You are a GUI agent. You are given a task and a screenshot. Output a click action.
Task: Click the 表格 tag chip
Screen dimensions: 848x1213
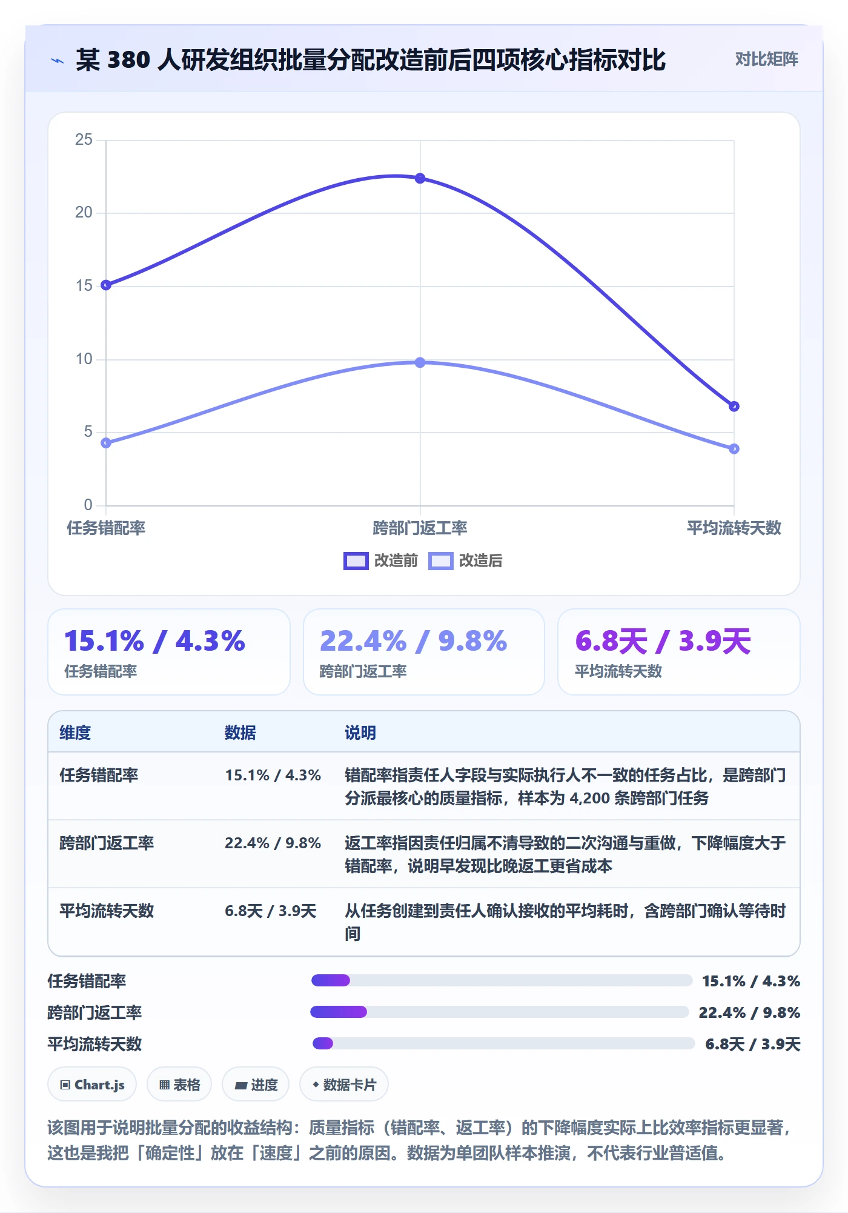point(179,1085)
